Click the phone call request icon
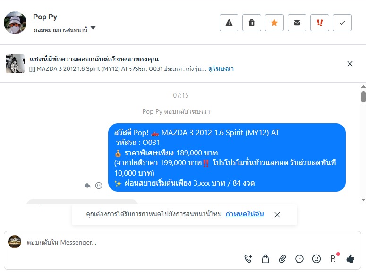The width and height of the screenshot is (366, 272). tap(248, 259)
